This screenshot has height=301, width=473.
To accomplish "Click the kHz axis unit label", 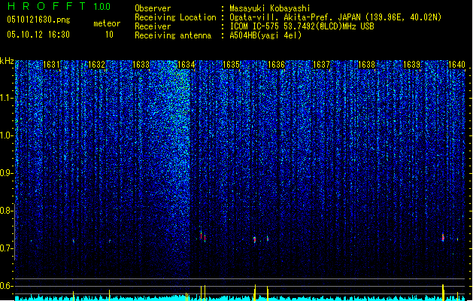I will tap(7, 61).
